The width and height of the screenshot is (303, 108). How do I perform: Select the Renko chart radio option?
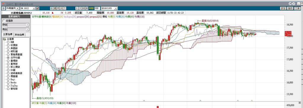8,83
